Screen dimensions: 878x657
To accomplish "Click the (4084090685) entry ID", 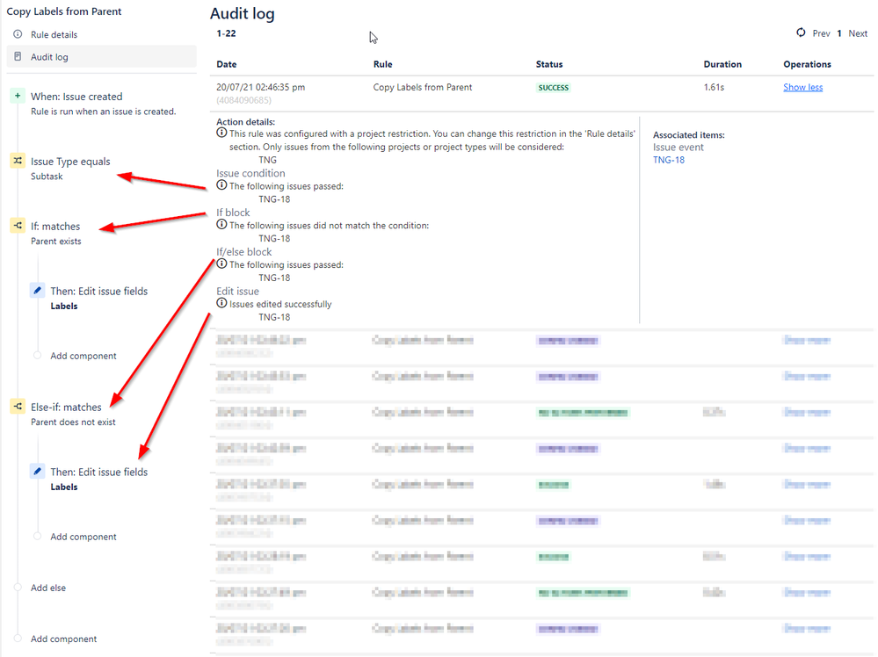I will click(x=244, y=100).
